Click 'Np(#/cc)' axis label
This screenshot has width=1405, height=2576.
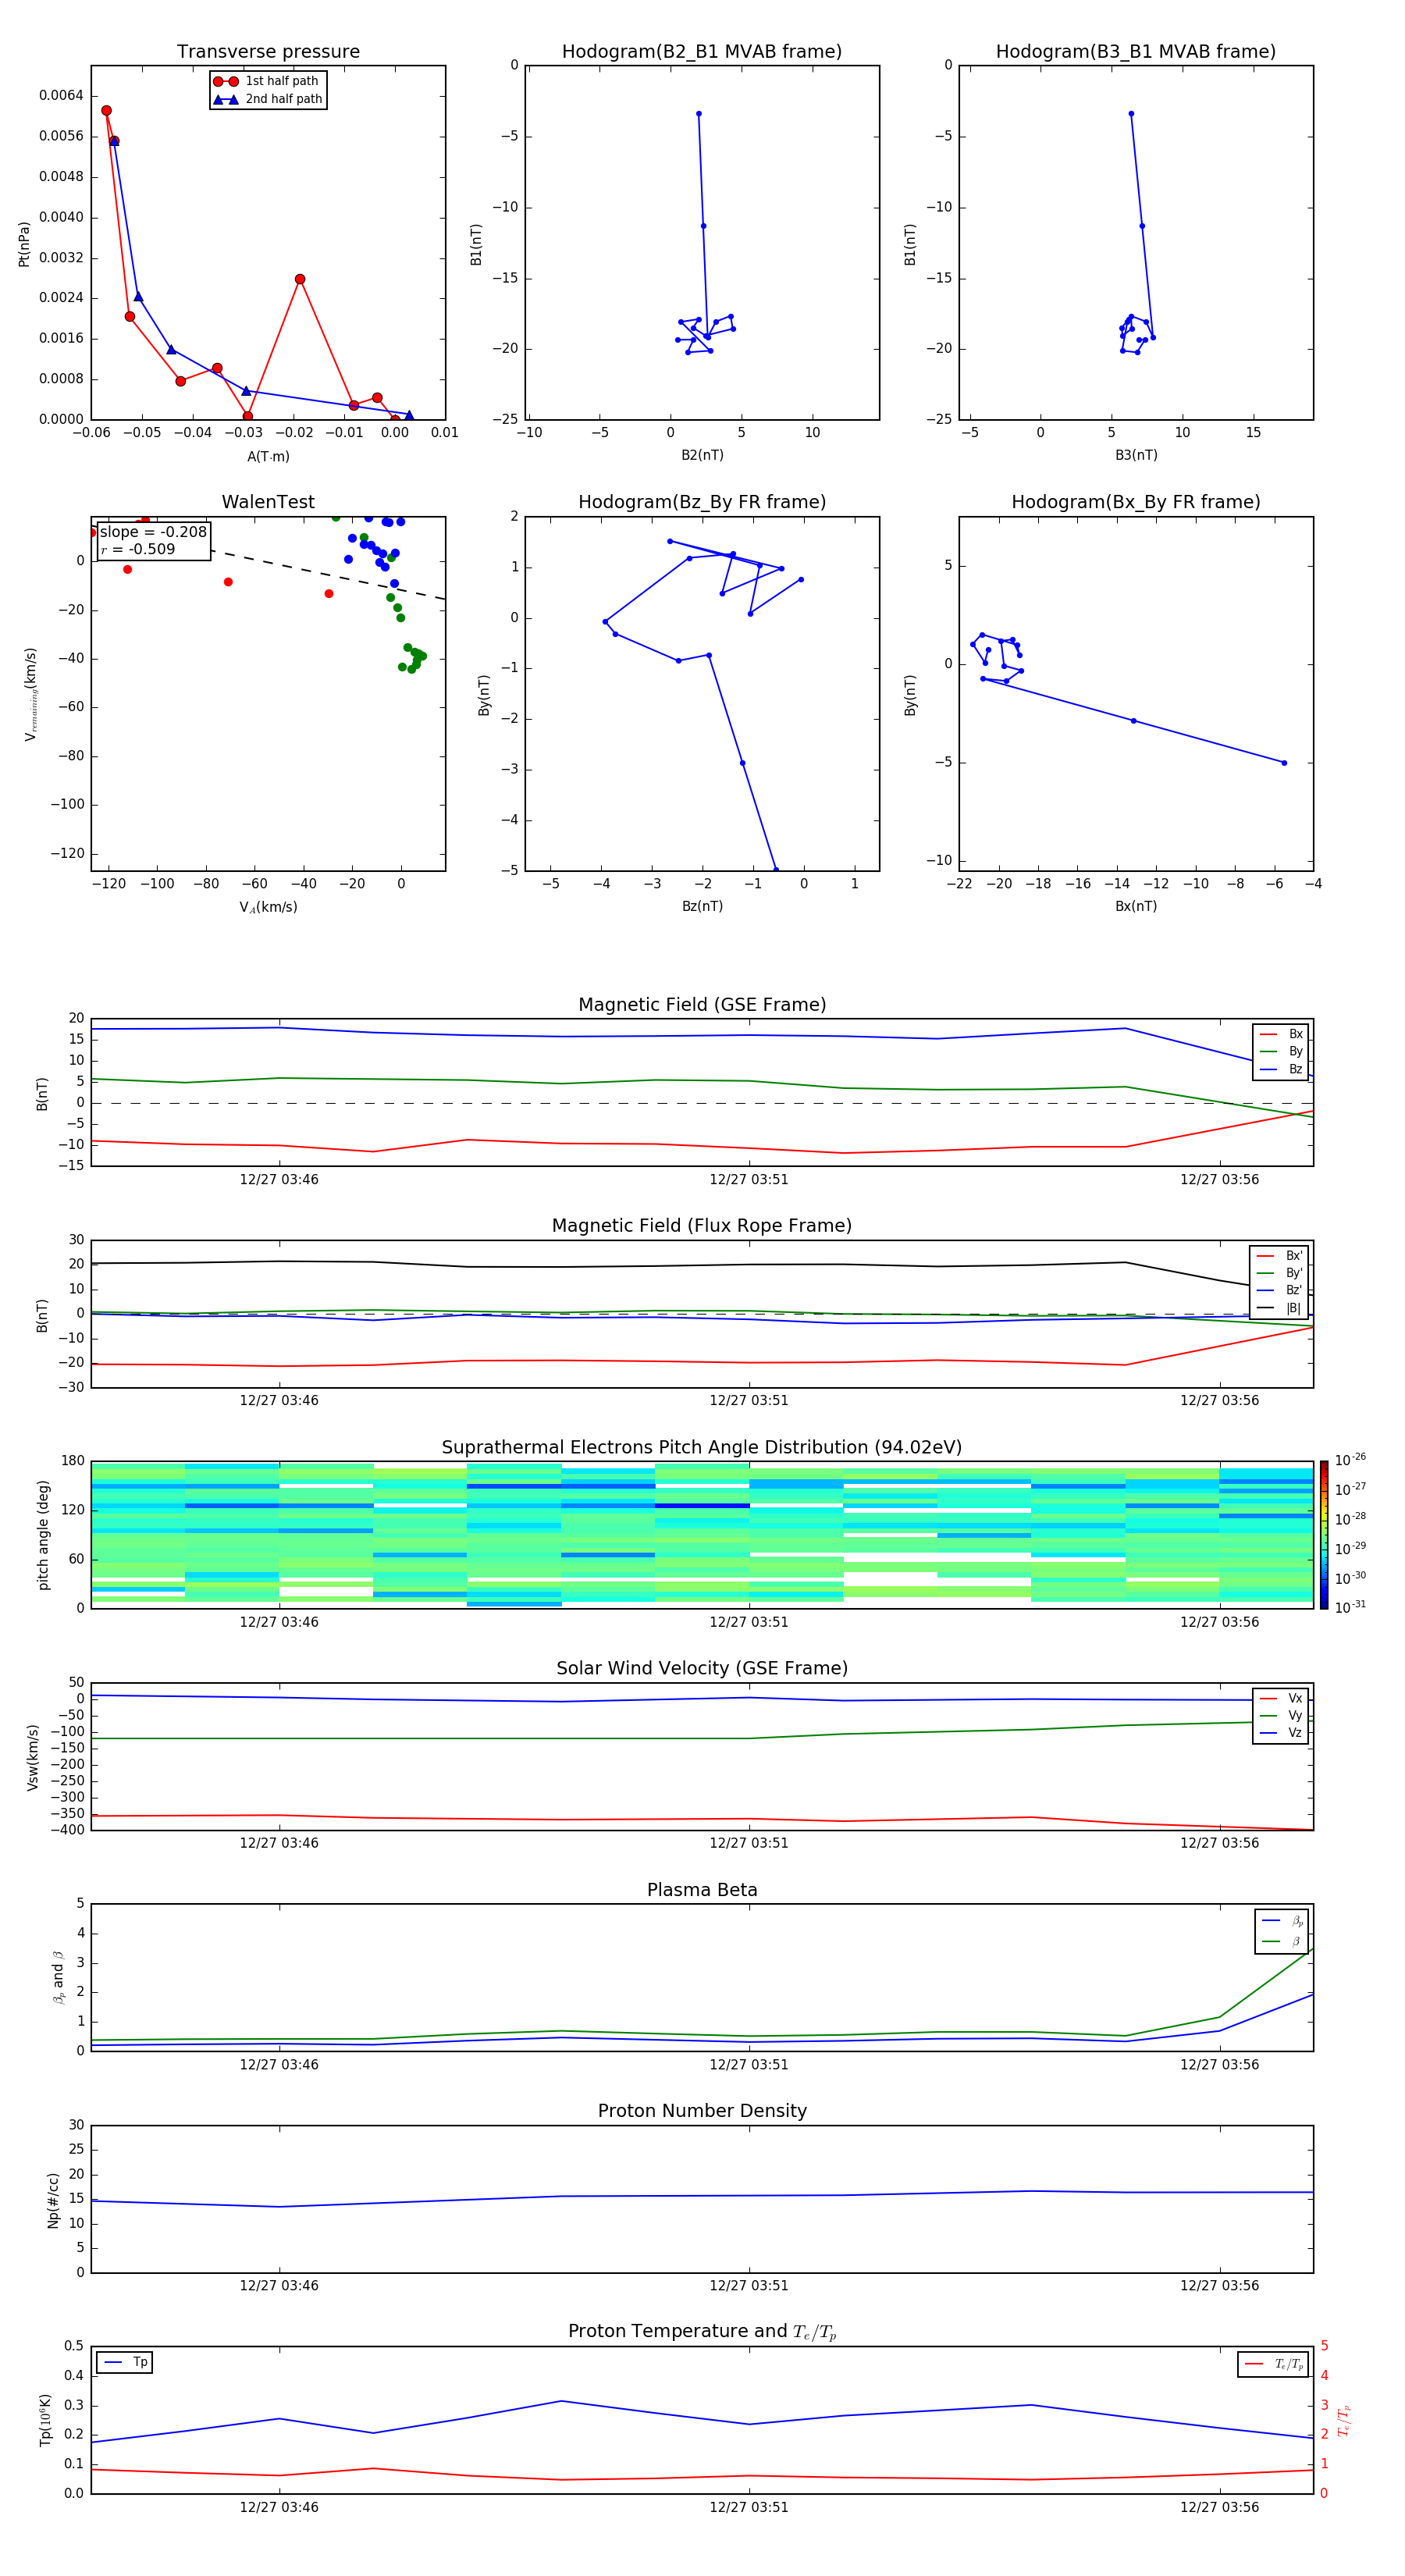click(53, 2200)
